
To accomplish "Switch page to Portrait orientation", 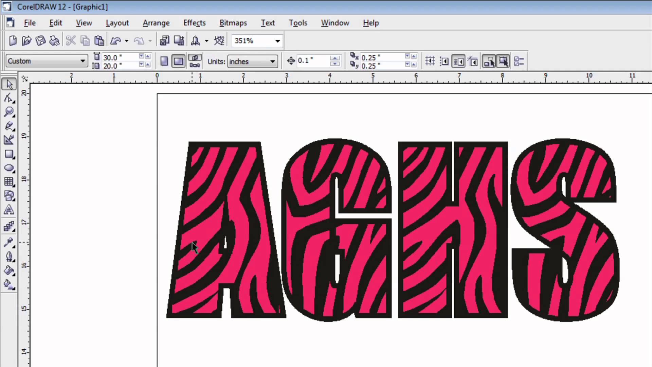I will click(x=164, y=61).
